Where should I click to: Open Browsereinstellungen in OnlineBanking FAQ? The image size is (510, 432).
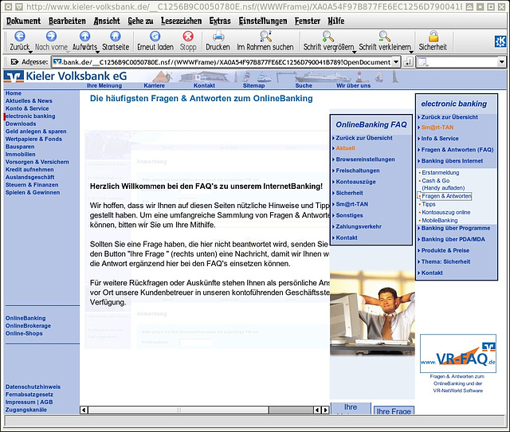tap(365, 159)
